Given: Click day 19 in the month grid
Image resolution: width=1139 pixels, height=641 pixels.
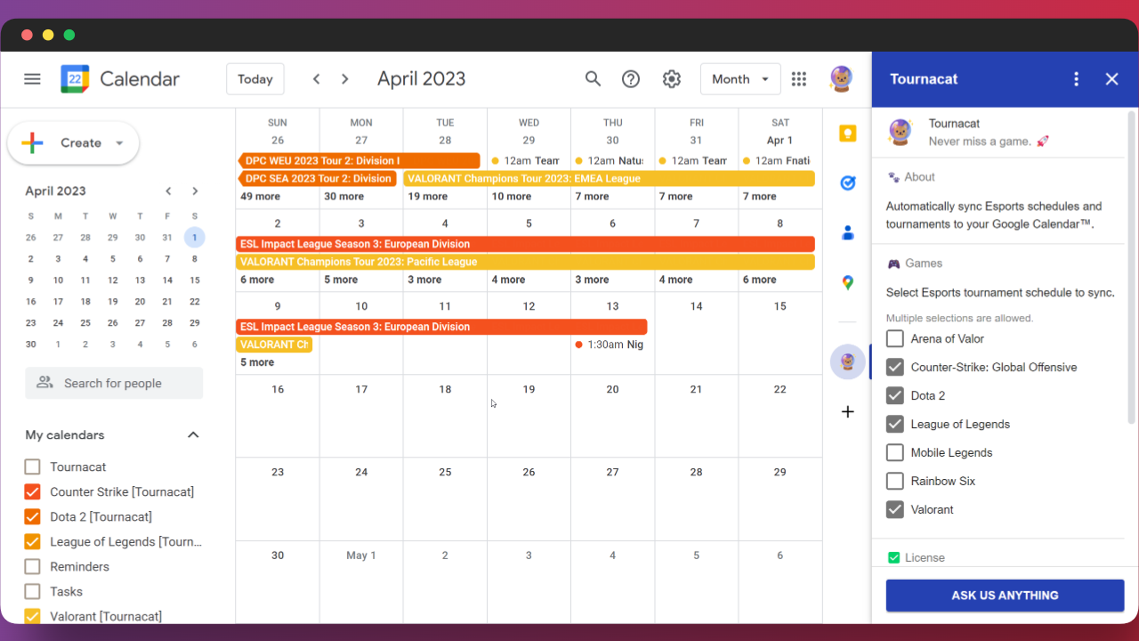Looking at the screenshot, I should pyautogui.click(x=529, y=389).
